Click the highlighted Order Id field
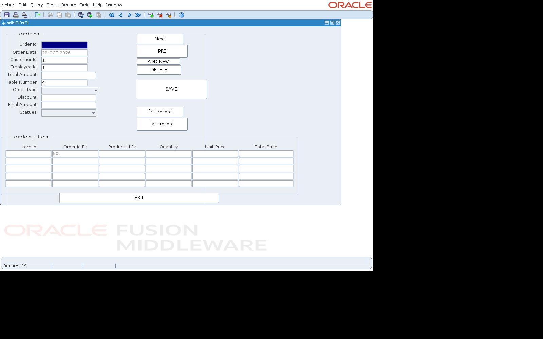 [64, 45]
